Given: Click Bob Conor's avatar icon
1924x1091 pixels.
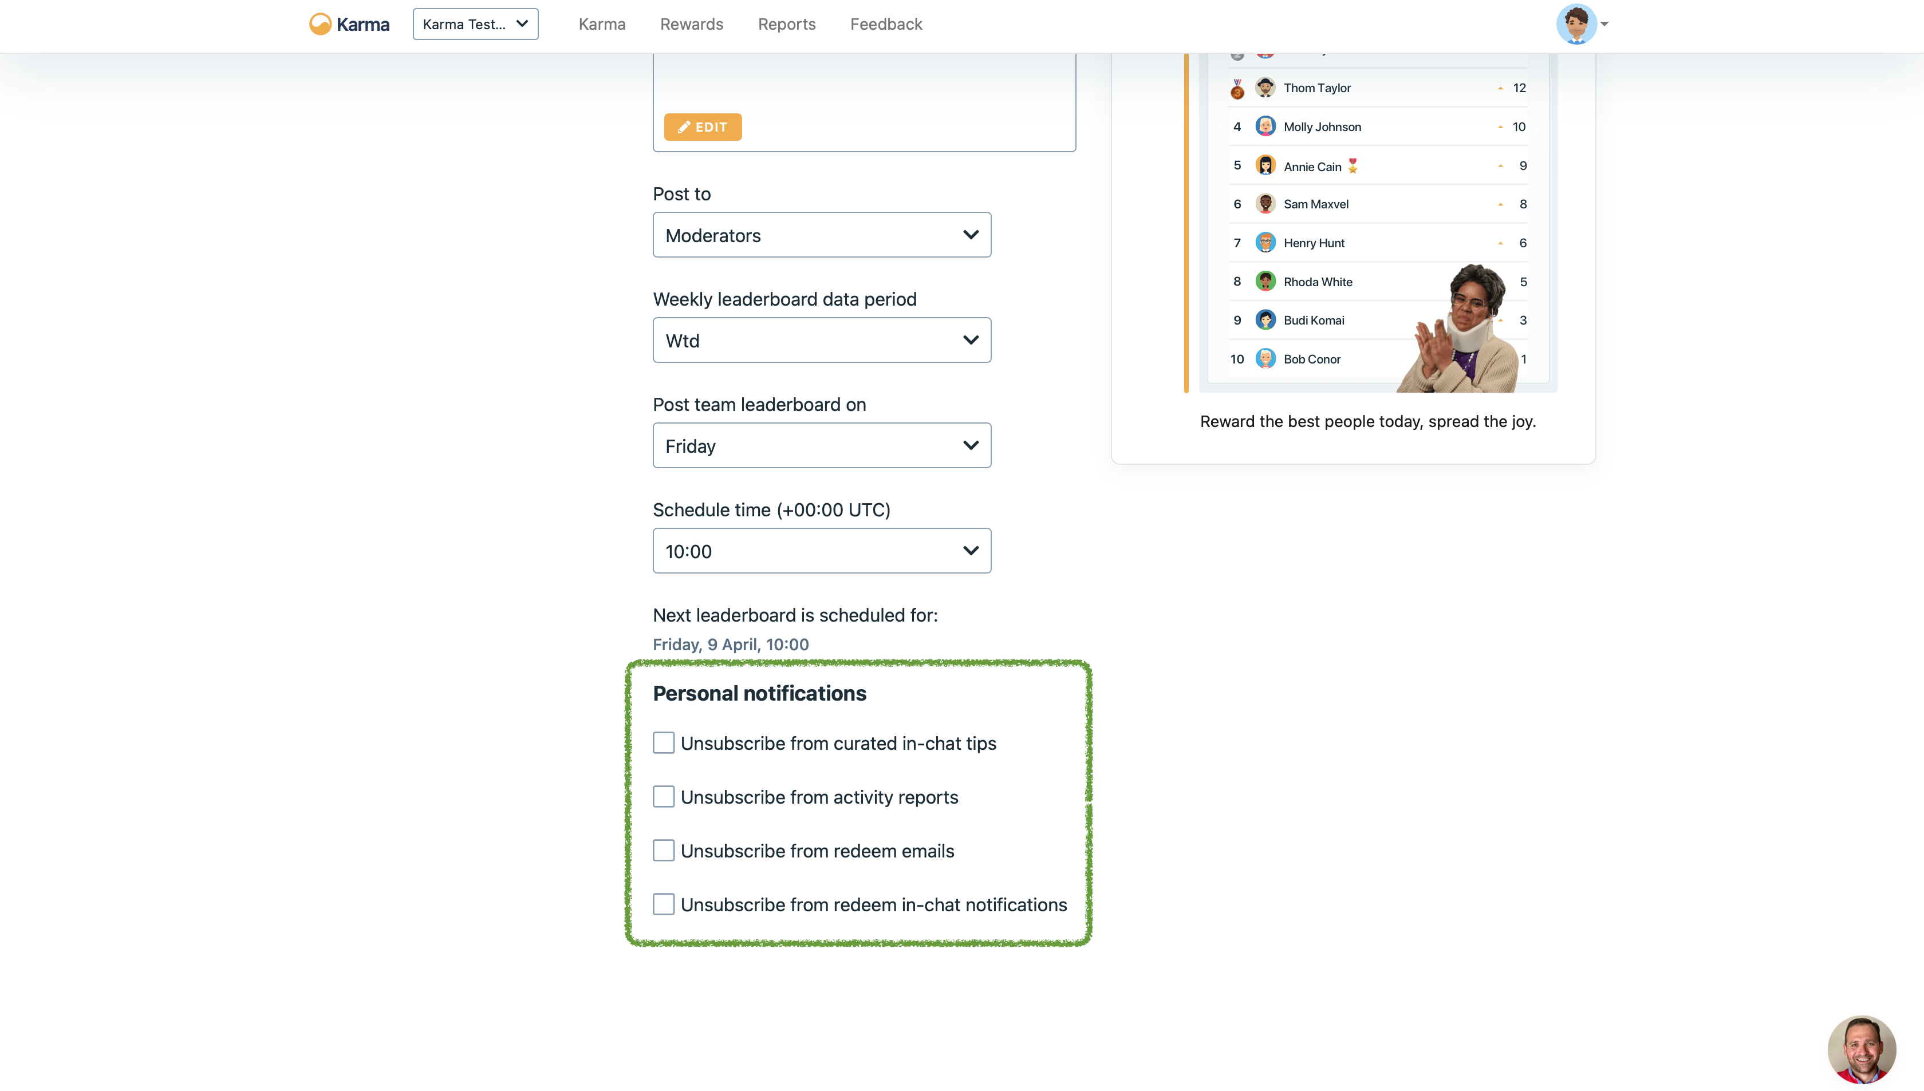Looking at the screenshot, I should point(1265,359).
